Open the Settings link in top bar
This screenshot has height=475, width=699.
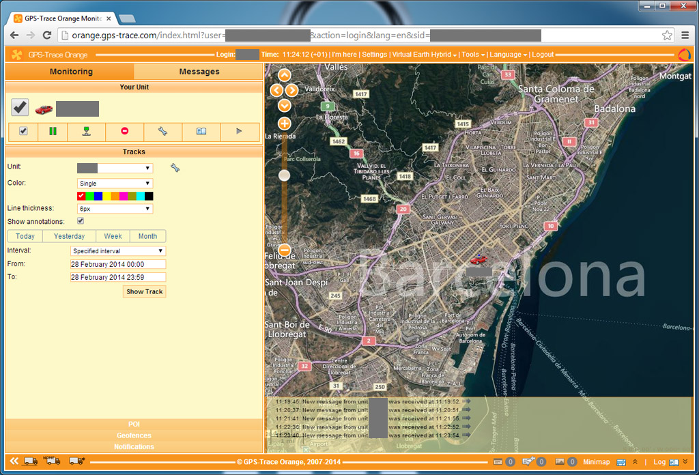pyautogui.click(x=375, y=55)
